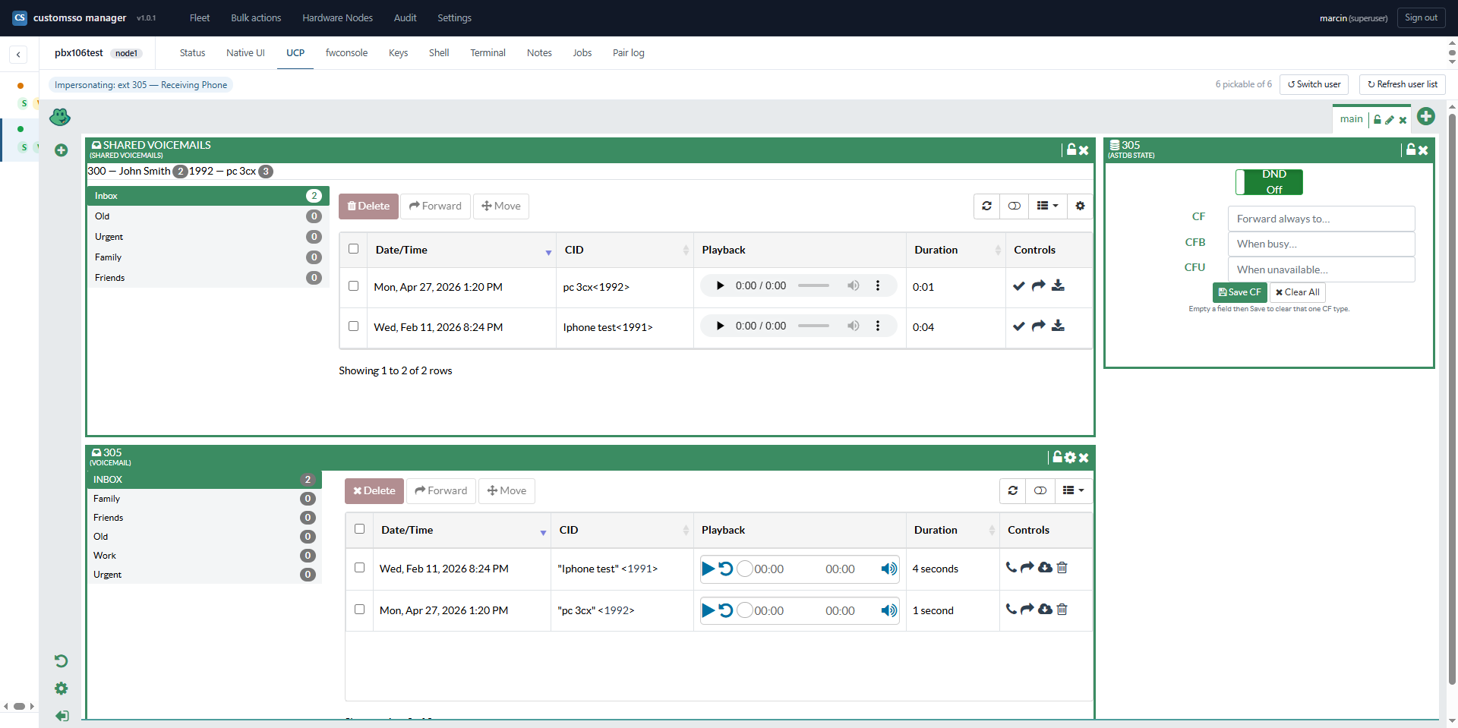Image resolution: width=1458 pixels, height=728 pixels.
Task: Add a new dashboard with plus icon
Action: (x=1426, y=116)
